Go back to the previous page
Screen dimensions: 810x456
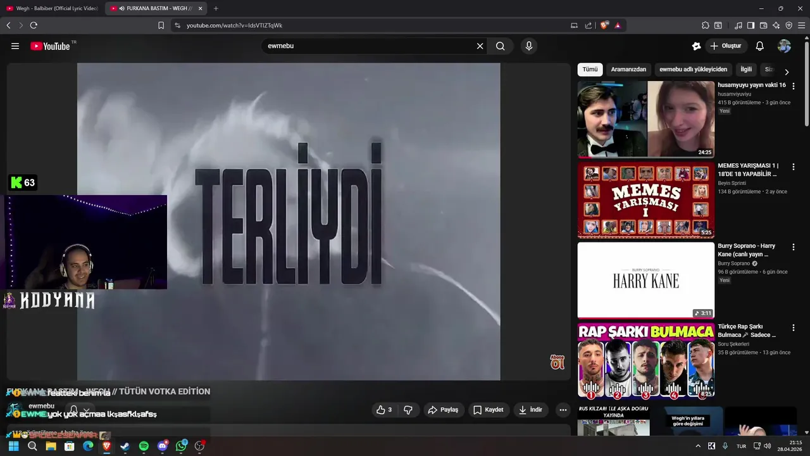[x=8, y=25]
